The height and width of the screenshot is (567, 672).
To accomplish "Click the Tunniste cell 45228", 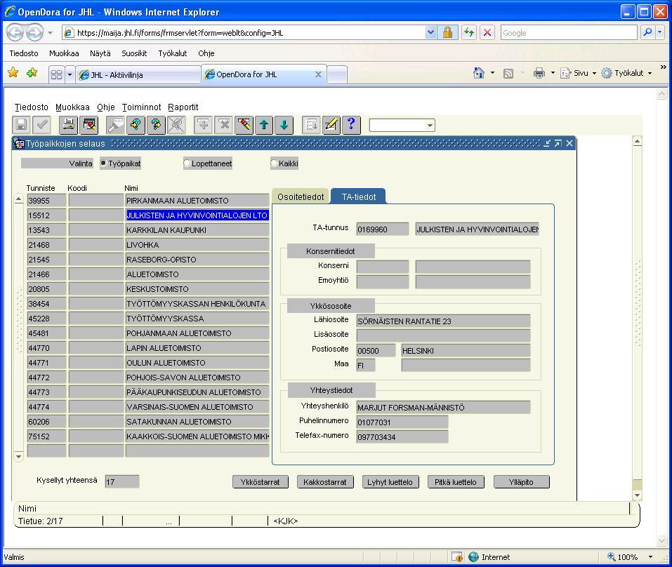I will point(47,318).
